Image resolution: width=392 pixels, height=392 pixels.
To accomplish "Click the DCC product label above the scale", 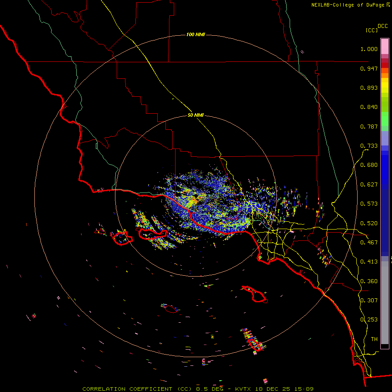I will point(383,26).
